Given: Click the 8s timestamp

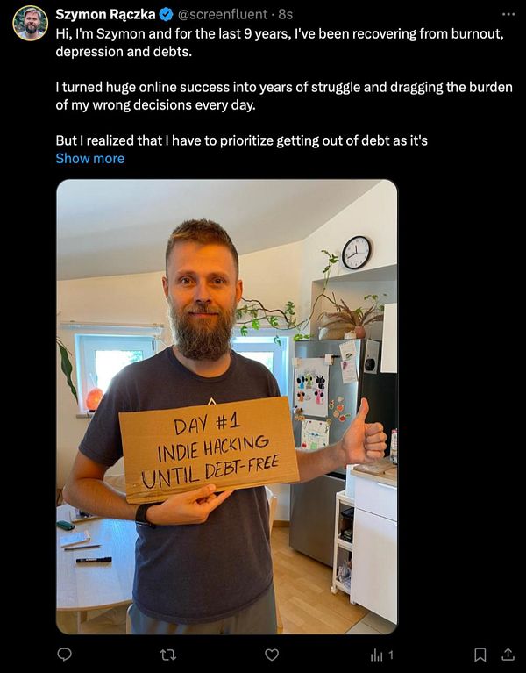Looking at the screenshot, I should 286,15.
